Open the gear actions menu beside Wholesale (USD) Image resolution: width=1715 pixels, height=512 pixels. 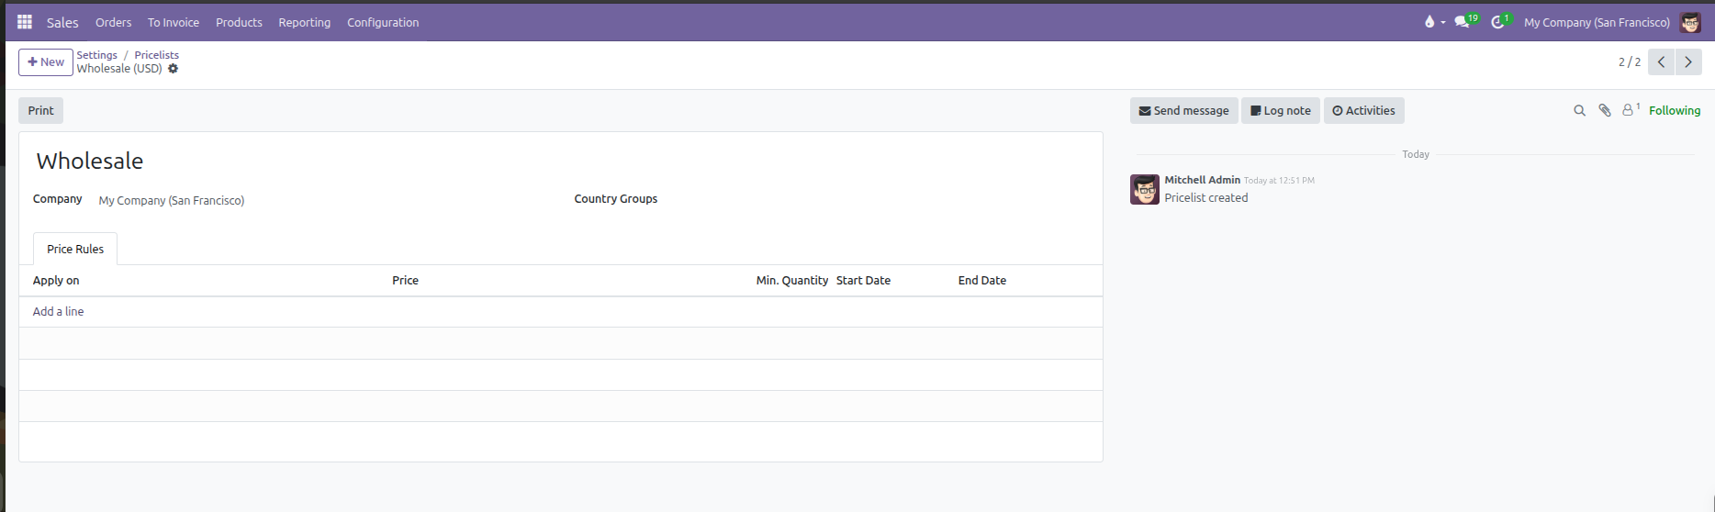pos(173,69)
